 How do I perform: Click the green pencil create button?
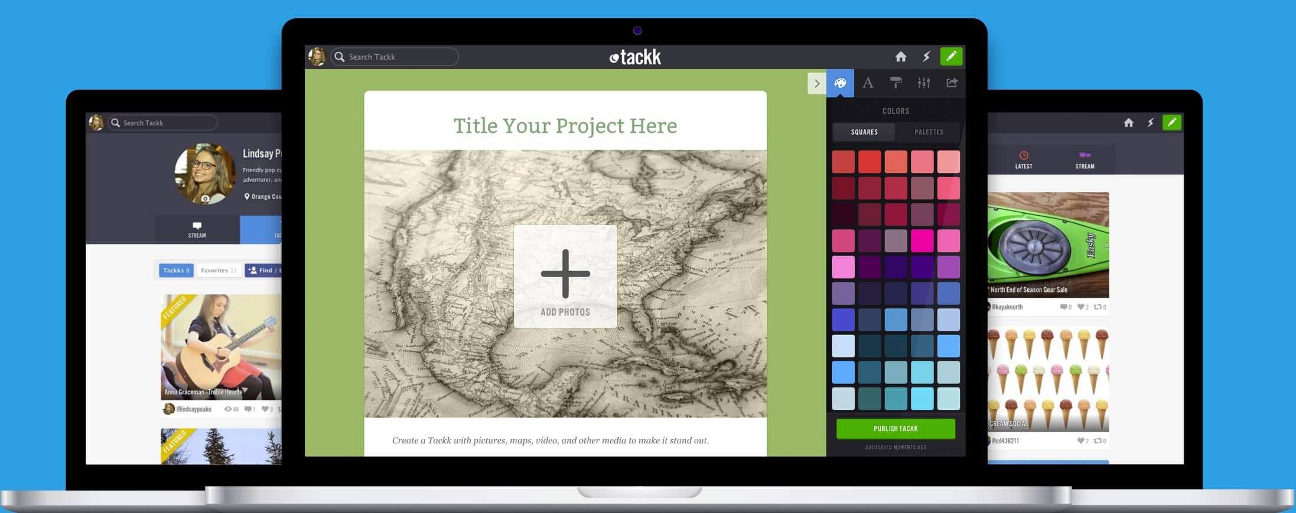(x=951, y=57)
